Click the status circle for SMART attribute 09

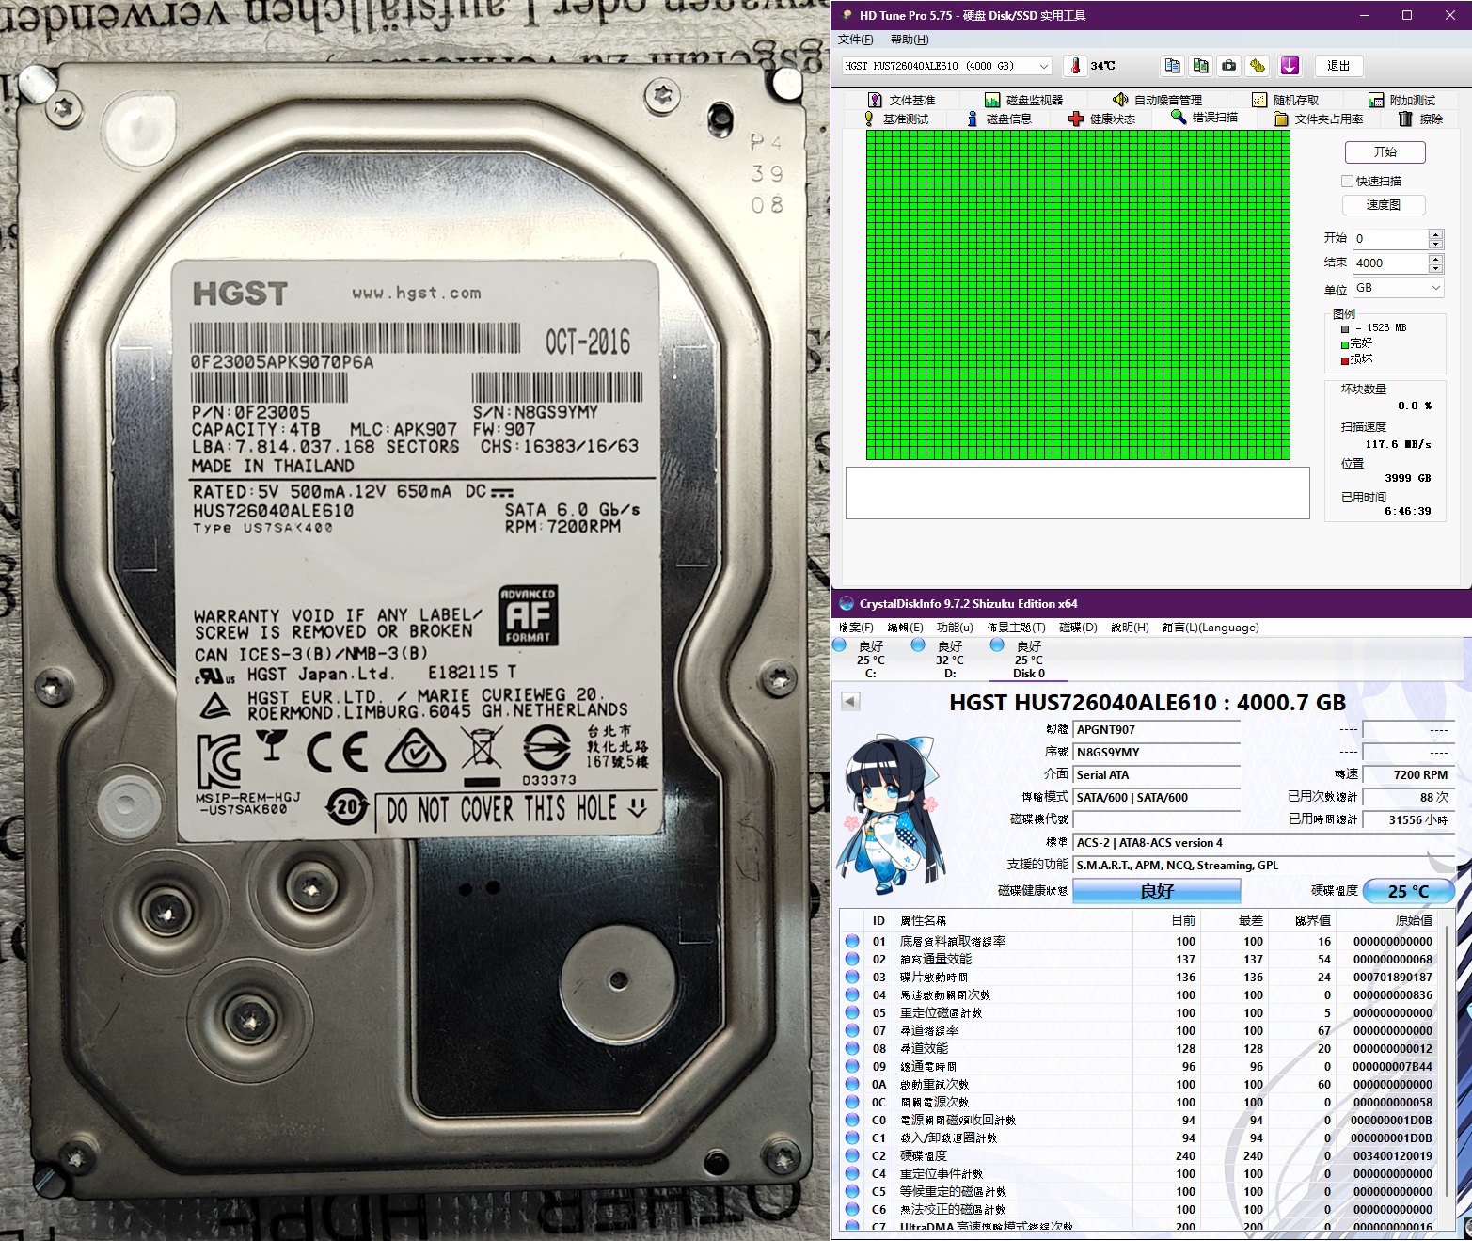[852, 1066]
